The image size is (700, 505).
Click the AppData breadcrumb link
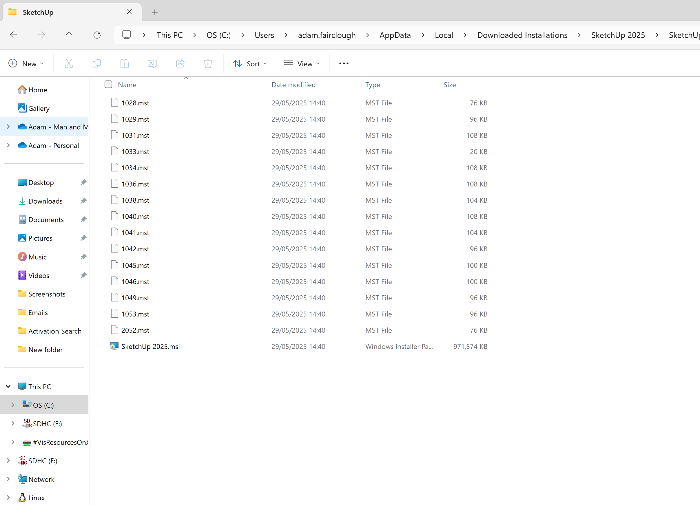point(395,35)
